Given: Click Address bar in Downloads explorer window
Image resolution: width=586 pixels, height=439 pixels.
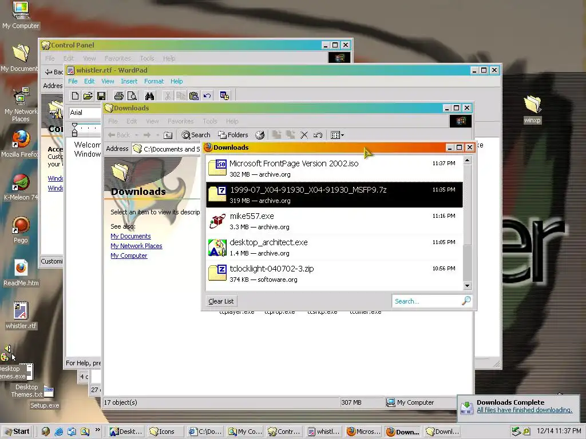Looking at the screenshot, I should 167,149.
